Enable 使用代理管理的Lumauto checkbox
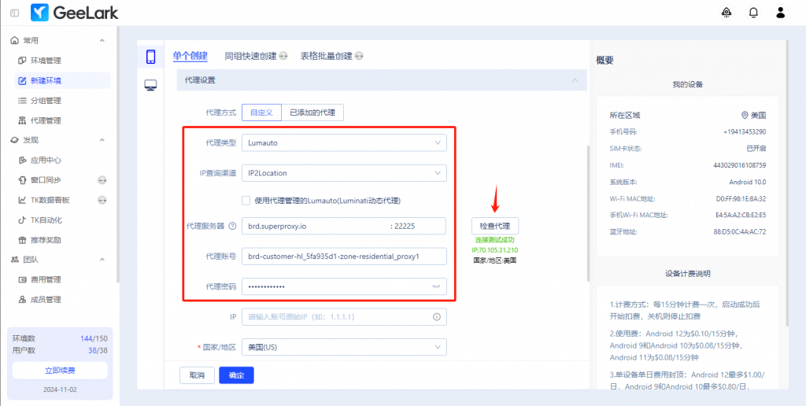Image resolution: width=806 pixels, height=406 pixels. (x=247, y=200)
